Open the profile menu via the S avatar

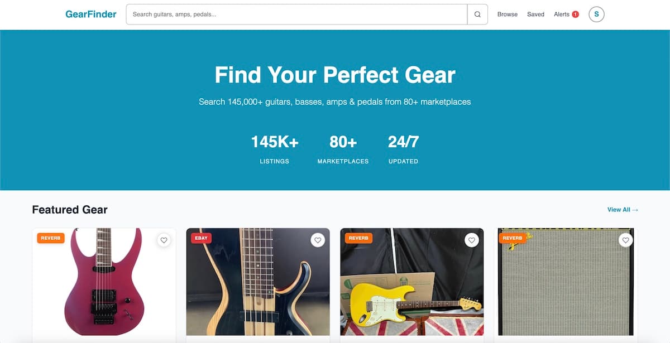596,14
